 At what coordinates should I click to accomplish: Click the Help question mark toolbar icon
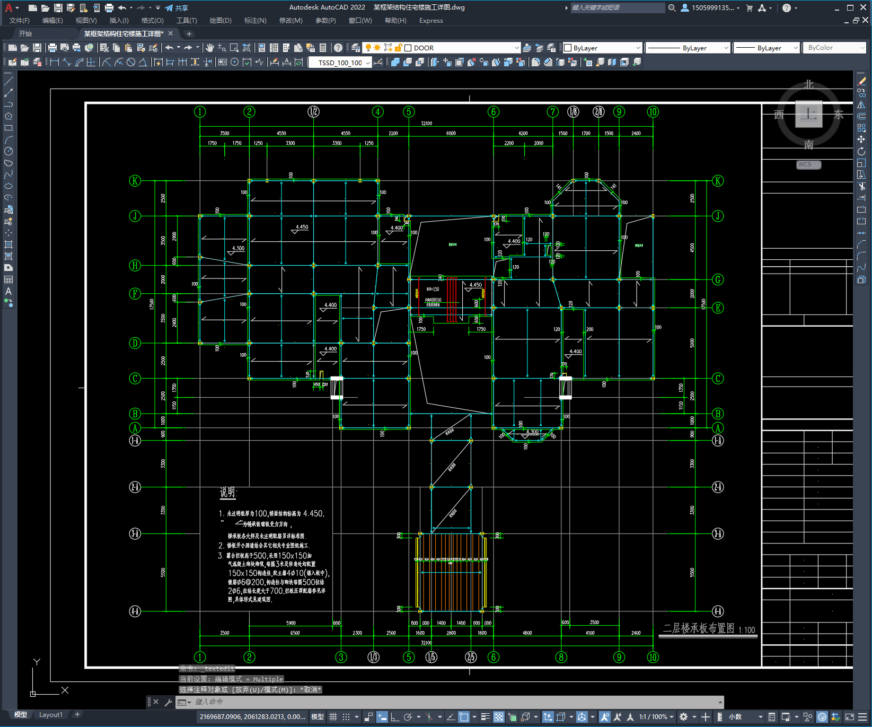coord(338,48)
